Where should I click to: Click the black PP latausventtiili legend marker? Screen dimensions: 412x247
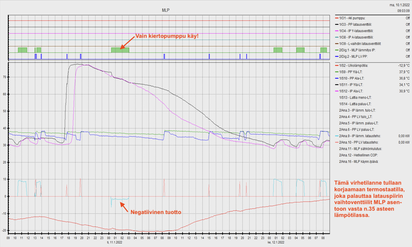point(336,25)
